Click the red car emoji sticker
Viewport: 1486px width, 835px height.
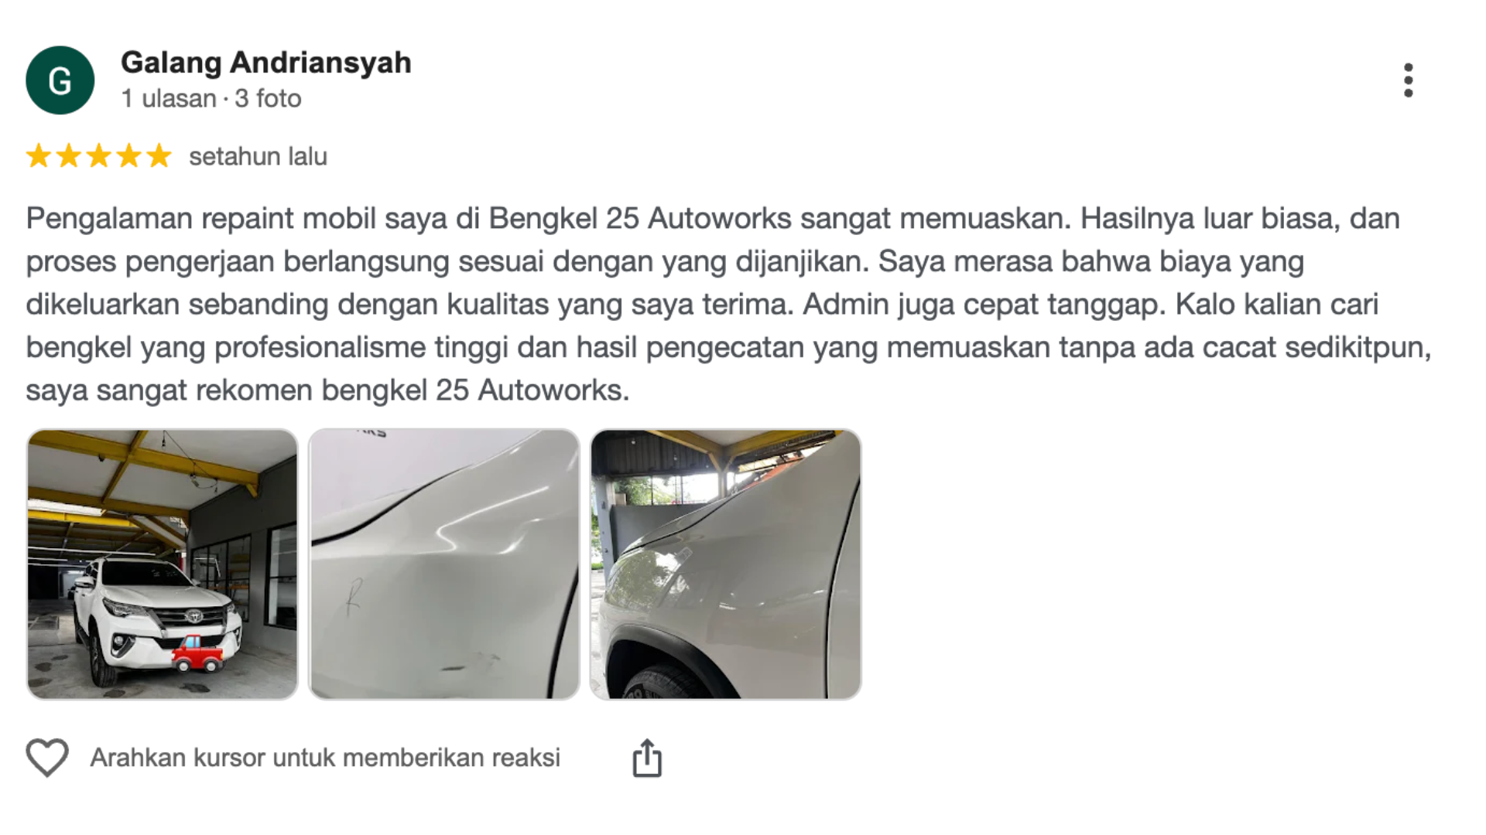(x=197, y=654)
